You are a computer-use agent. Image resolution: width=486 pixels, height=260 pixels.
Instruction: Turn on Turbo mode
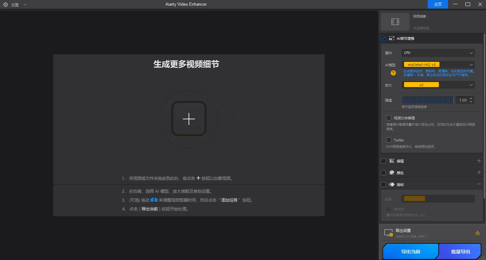(389, 140)
